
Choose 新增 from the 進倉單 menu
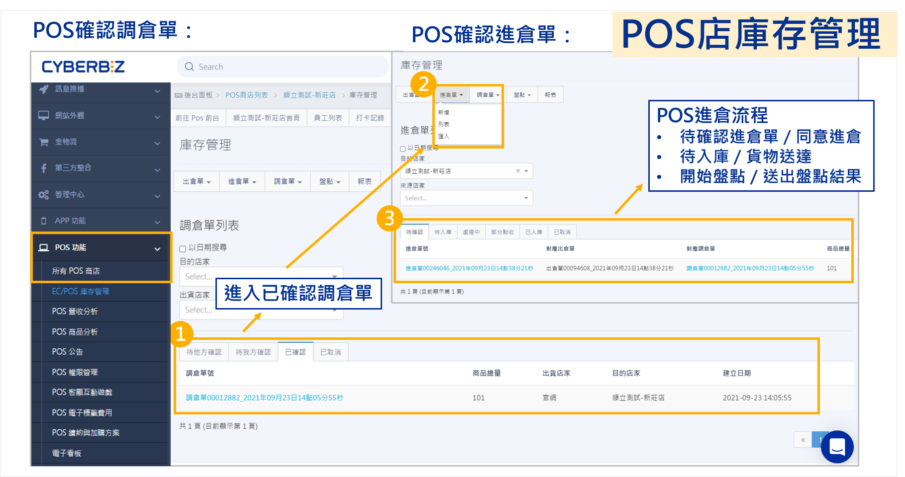[x=444, y=112]
